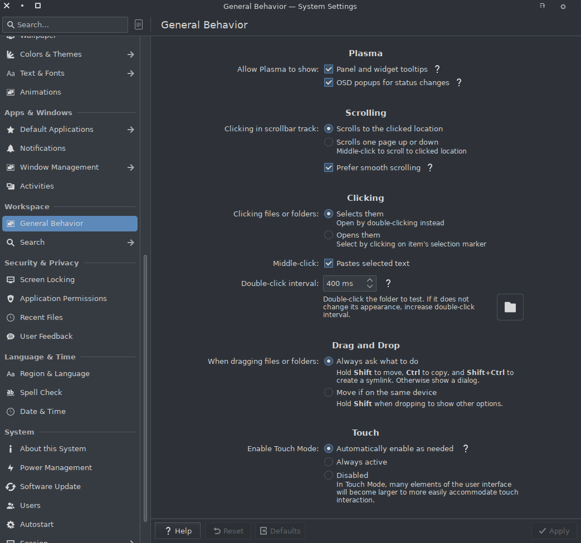Screen dimensions: 581x543
Task: Increase the double-click interval with up arrow
Action: pyautogui.click(x=370, y=280)
